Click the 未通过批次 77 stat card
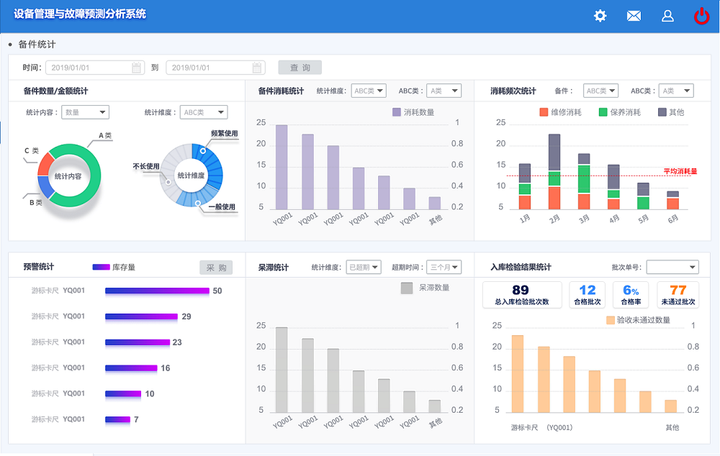Viewport: 720px width, 456px height. click(678, 294)
